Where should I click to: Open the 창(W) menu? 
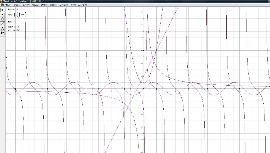click(73, 5)
